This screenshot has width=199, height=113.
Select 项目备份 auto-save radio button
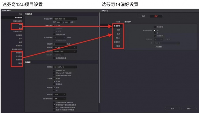155,36
